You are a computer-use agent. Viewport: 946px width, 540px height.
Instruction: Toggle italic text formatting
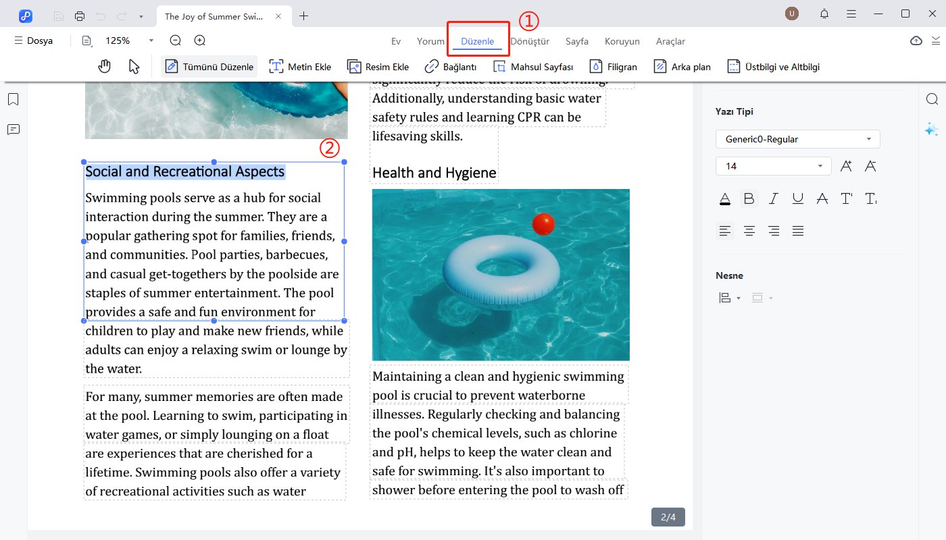[773, 198]
